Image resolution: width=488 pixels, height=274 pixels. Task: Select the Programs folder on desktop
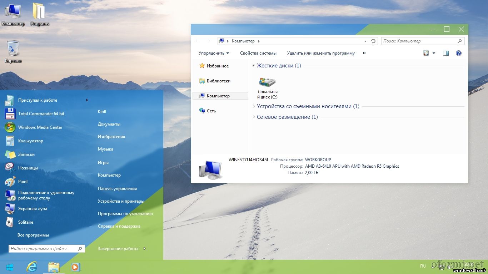click(39, 15)
